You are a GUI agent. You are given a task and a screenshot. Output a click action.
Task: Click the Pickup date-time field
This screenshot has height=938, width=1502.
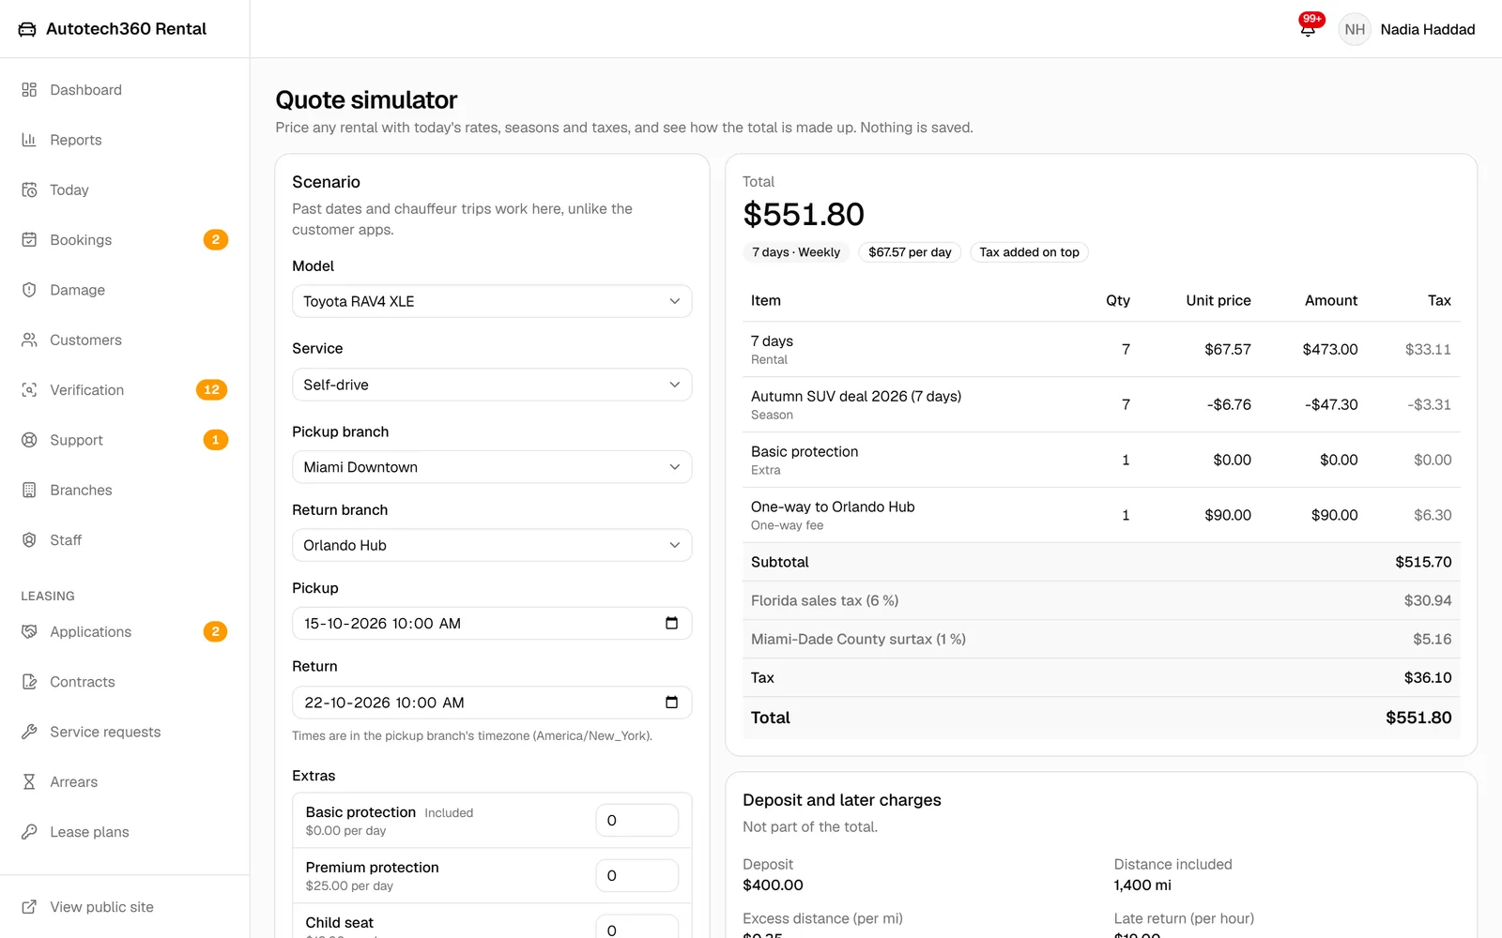tap(492, 623)
